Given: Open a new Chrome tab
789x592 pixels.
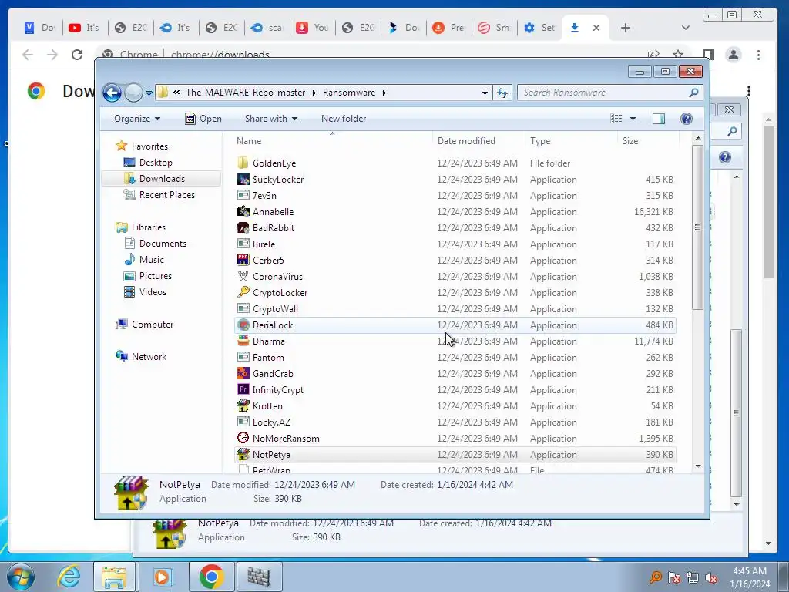Looking at the screenshot, I should point(626,28).
